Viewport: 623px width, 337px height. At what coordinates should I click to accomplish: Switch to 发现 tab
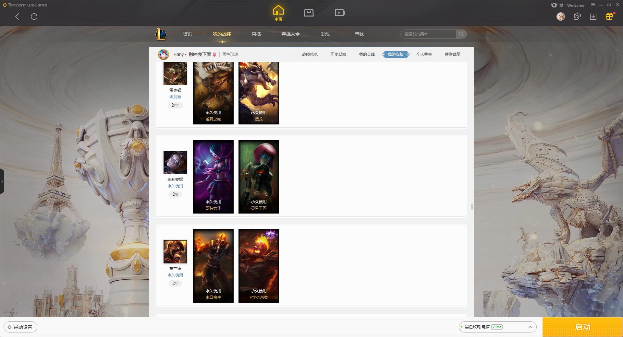[x=325, y=34]
